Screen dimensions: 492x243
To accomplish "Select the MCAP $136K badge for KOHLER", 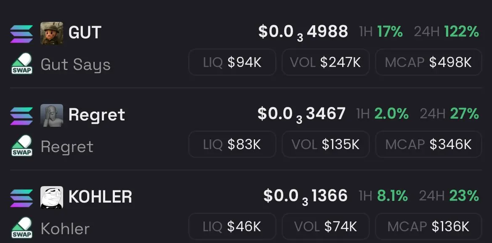I will [428, 226].
